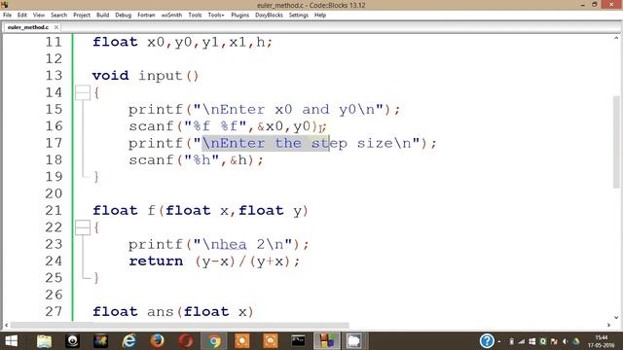
Task: Open the grey folder window taskbar icon
Action: coord(353,341)
